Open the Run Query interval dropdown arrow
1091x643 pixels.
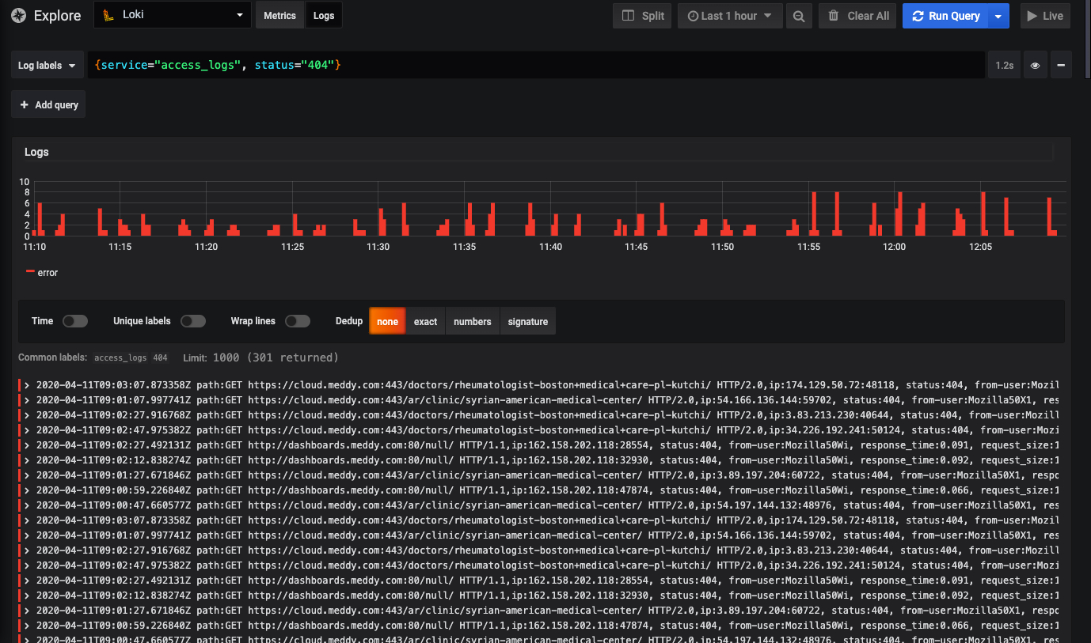(998, 16)
